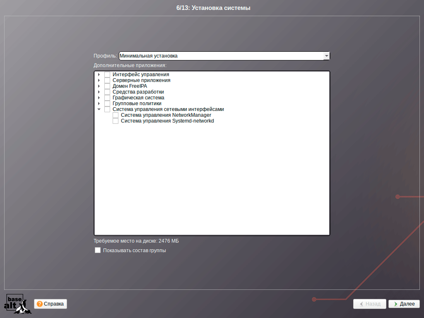The width and height of the screenshot is (424, 318).
Task: Enable the Домен FreeIPA checkbox
Action: [x=107, y=86]
